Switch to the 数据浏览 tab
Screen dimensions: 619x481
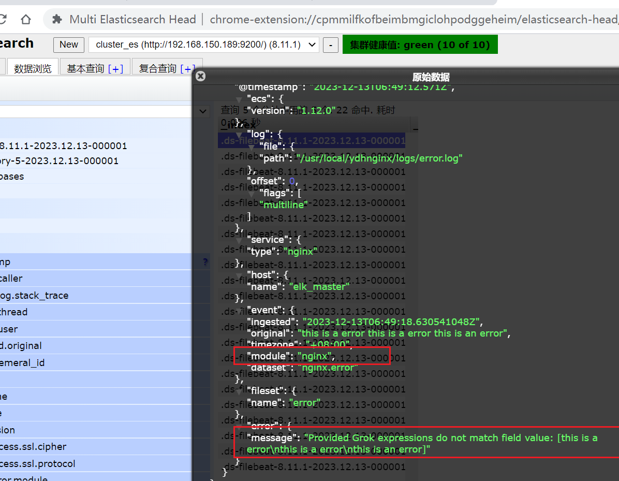[x=33, y=68]
